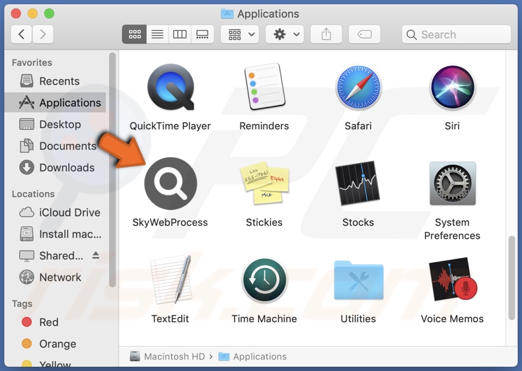Open the QuickTime Player app icon
Screen dimensions: 522x371
point(170,87)
